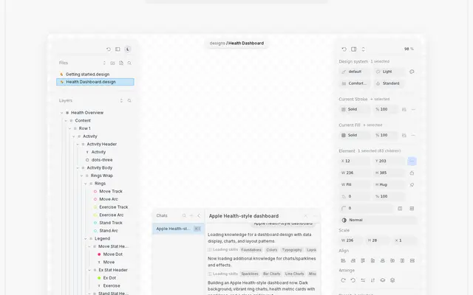The width and height of the screenshot is (473, 295).
Task: Select the Ex Stat Header layer
Action: pos(113,270)
